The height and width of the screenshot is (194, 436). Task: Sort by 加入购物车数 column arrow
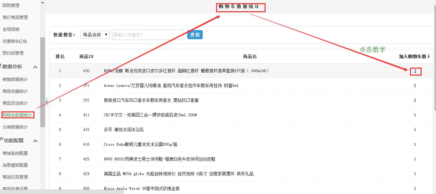(429, 56)
